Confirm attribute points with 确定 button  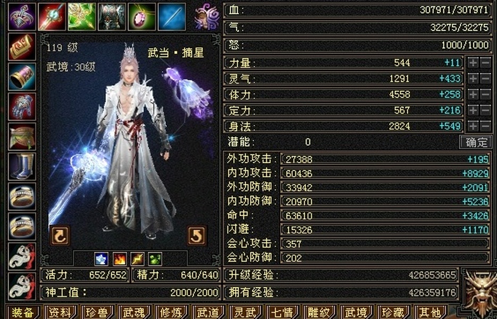pyautogui.click(x=476, y=142)
